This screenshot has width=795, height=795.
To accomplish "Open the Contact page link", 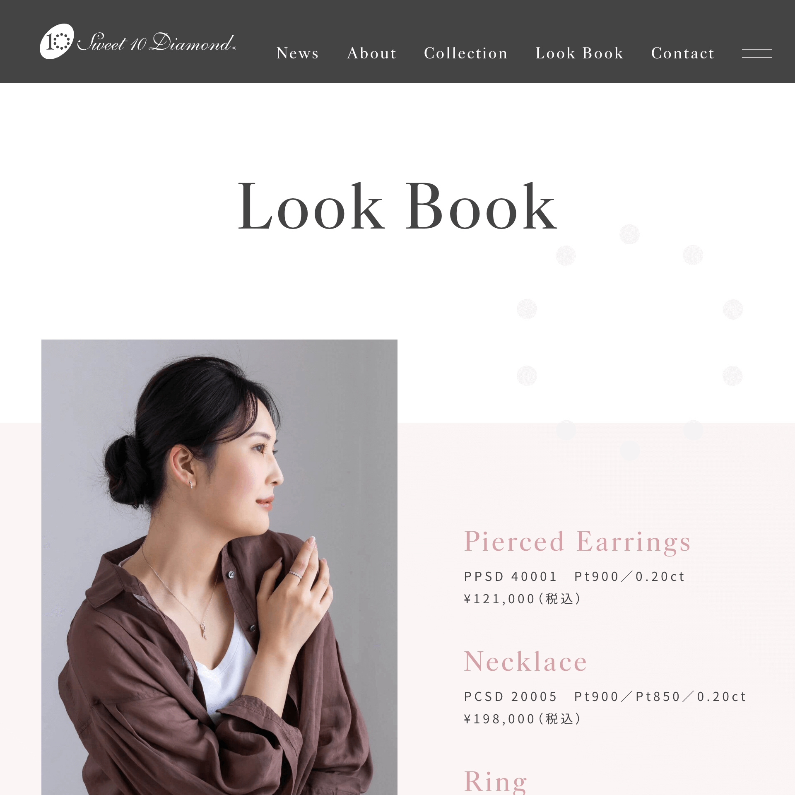I will coord(683,53).
